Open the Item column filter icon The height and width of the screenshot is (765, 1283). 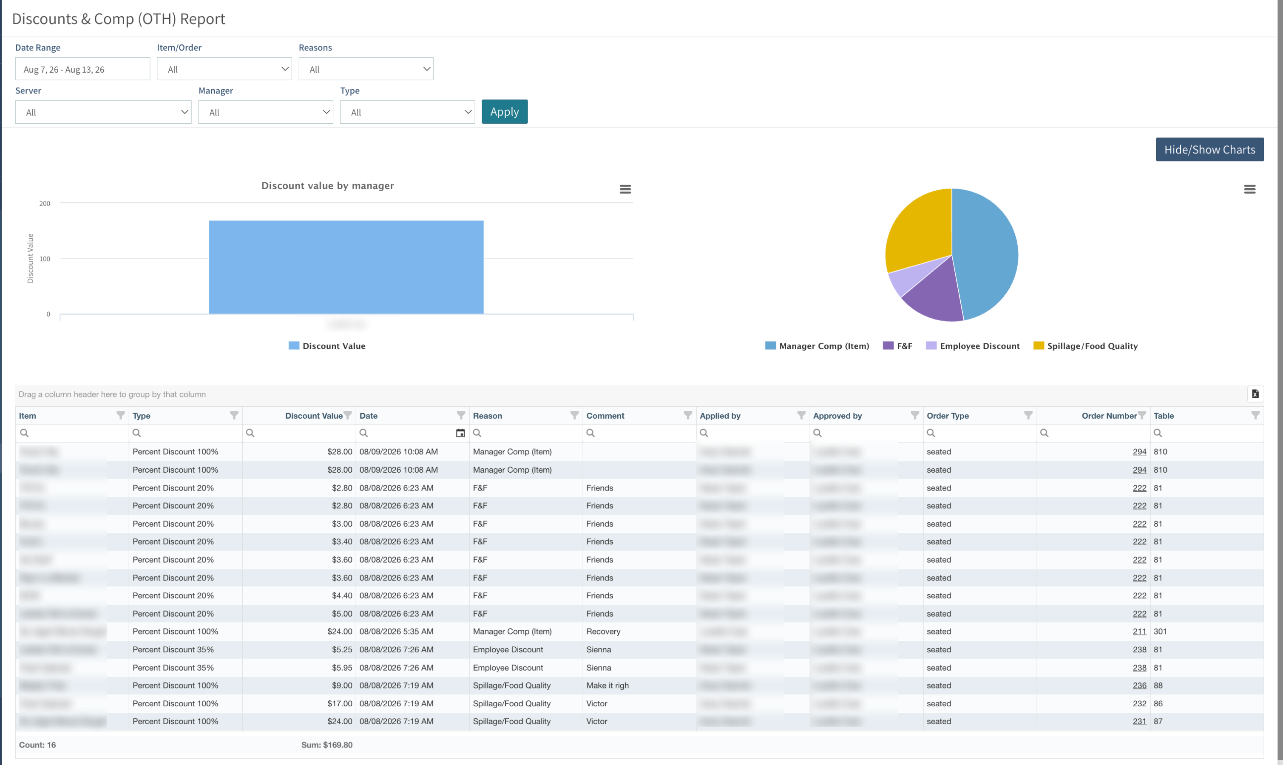121,416
